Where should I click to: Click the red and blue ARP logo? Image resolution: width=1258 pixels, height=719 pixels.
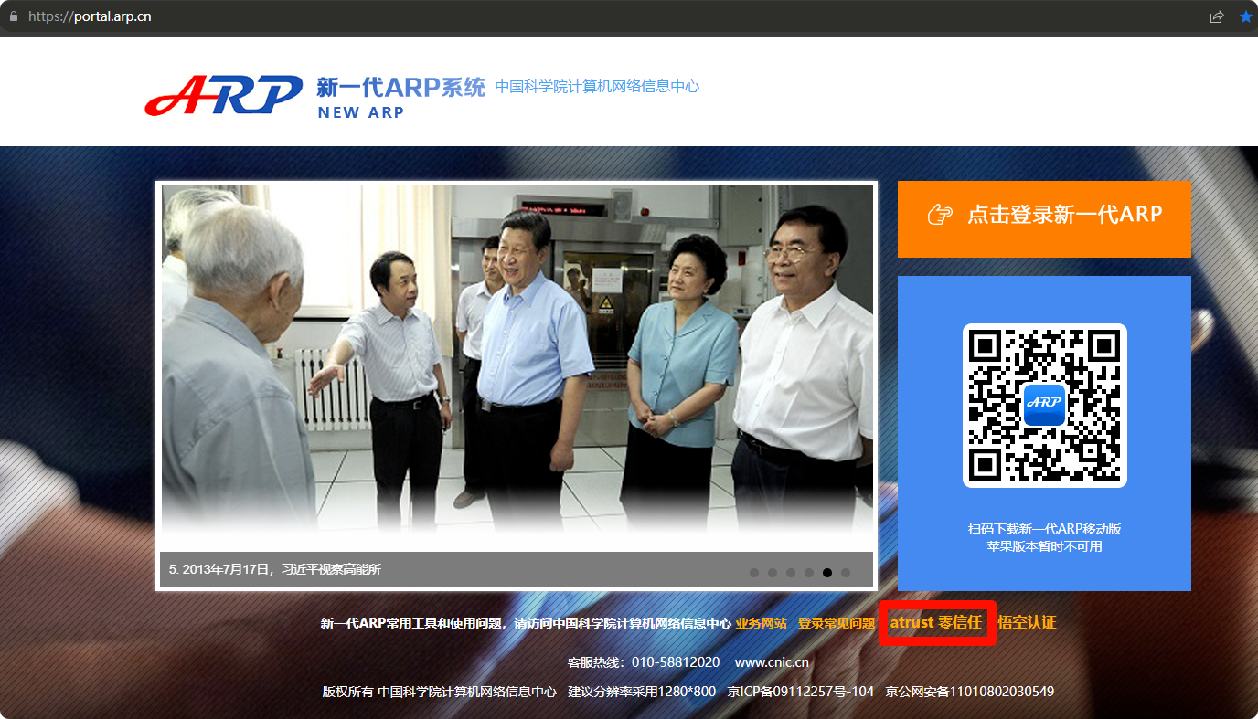point(224,95)
